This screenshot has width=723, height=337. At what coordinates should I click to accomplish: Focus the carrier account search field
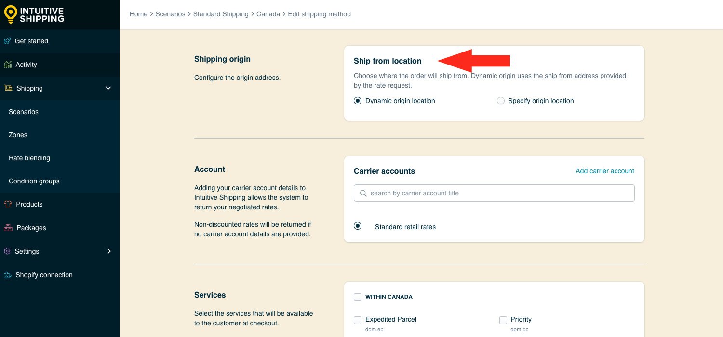(494, 193)
